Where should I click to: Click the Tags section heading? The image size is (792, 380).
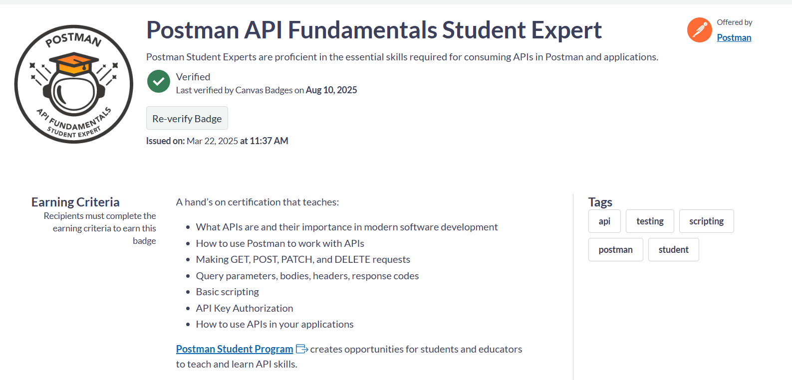[x=600, y=202]
